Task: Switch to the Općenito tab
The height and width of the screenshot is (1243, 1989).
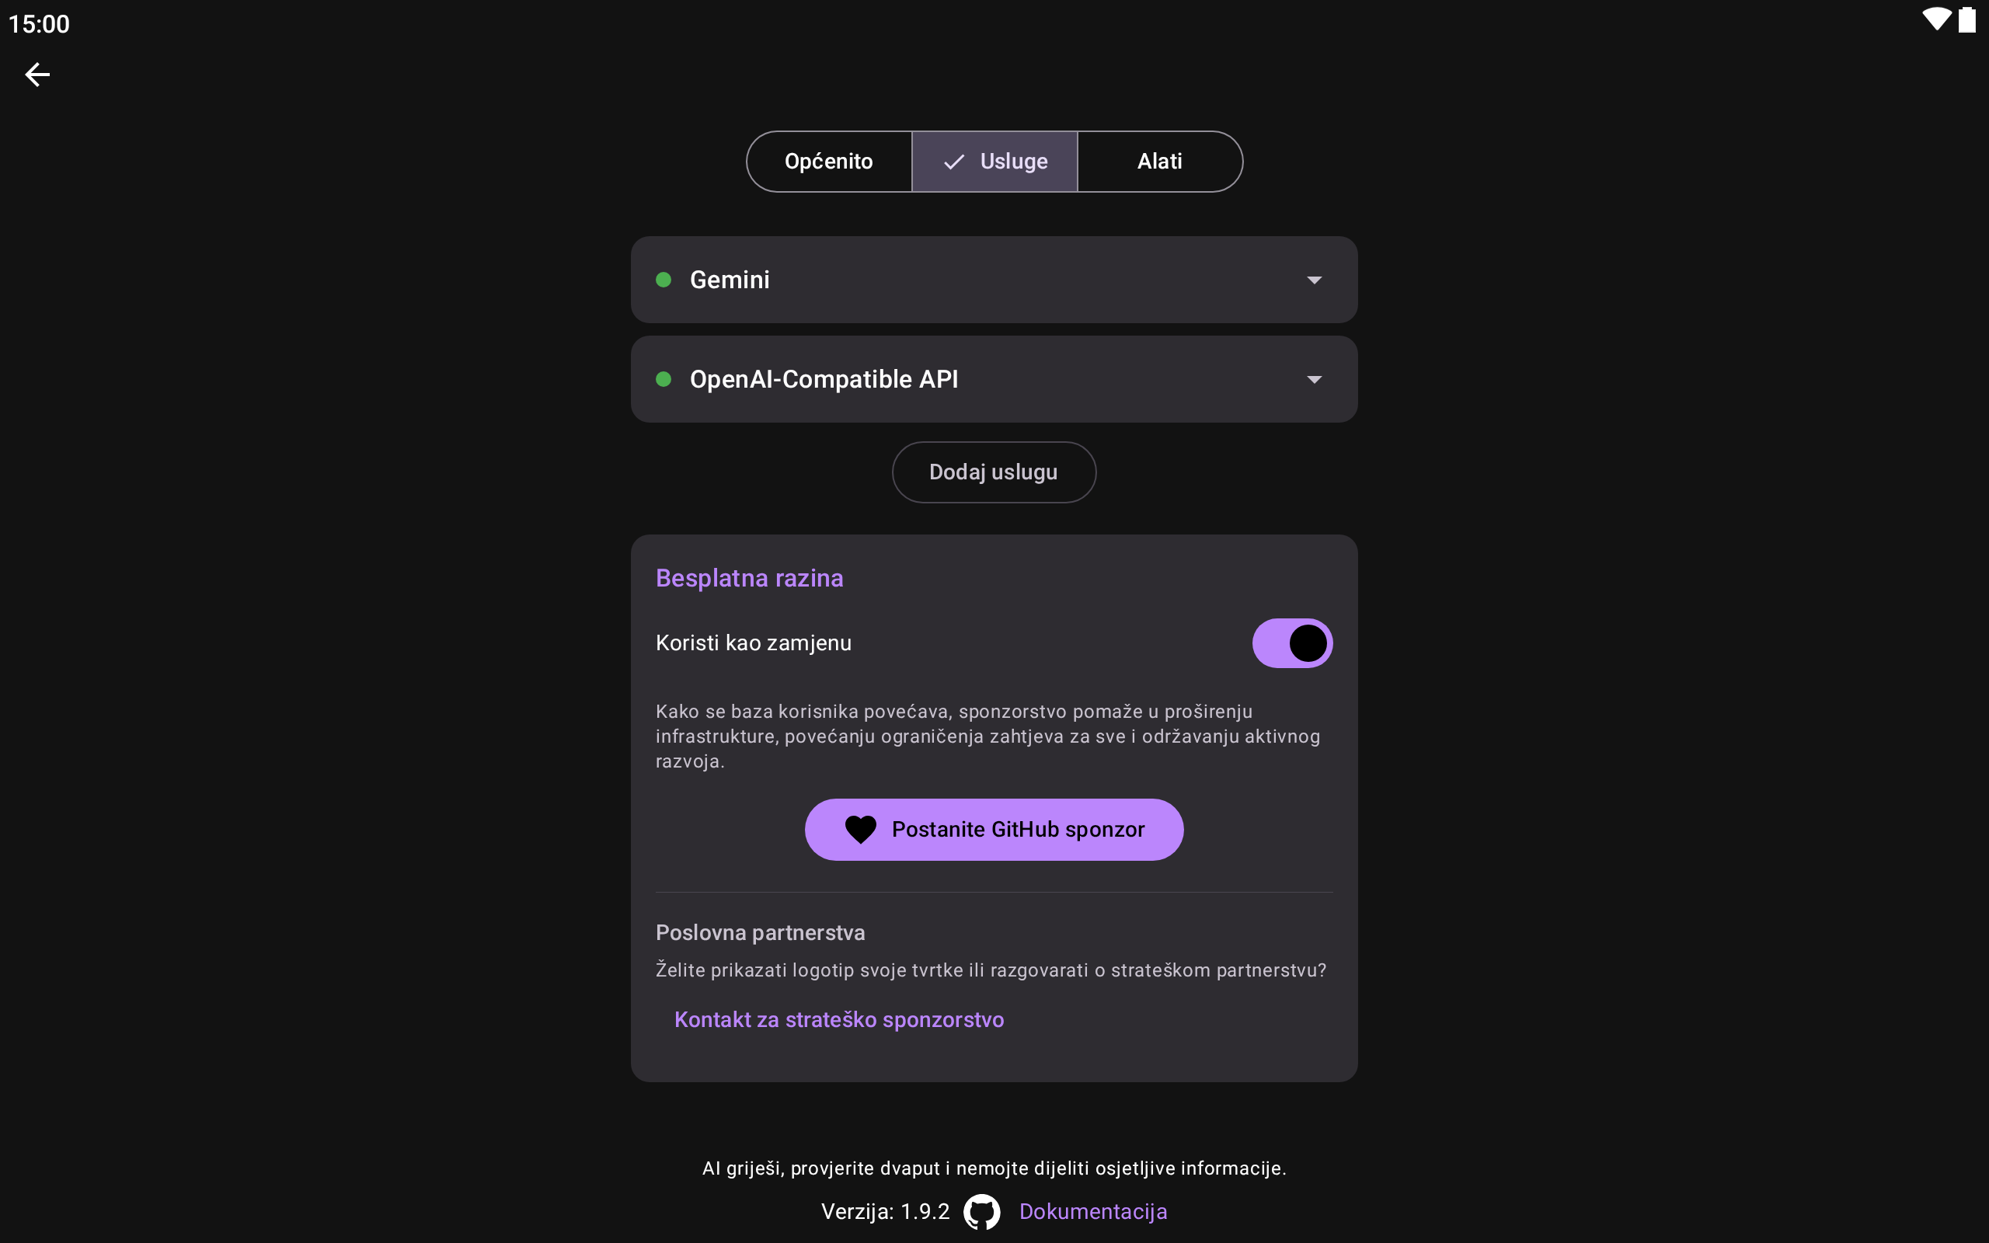Action: pyautogui.click(x=828, y=162)
